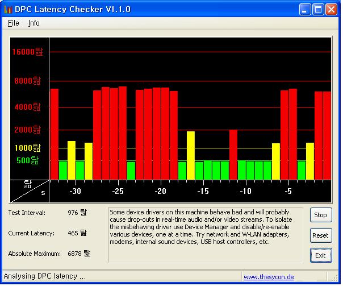Click the Current Latency value 465
Screen dimensions: 343x286
[x=77, y=233]
